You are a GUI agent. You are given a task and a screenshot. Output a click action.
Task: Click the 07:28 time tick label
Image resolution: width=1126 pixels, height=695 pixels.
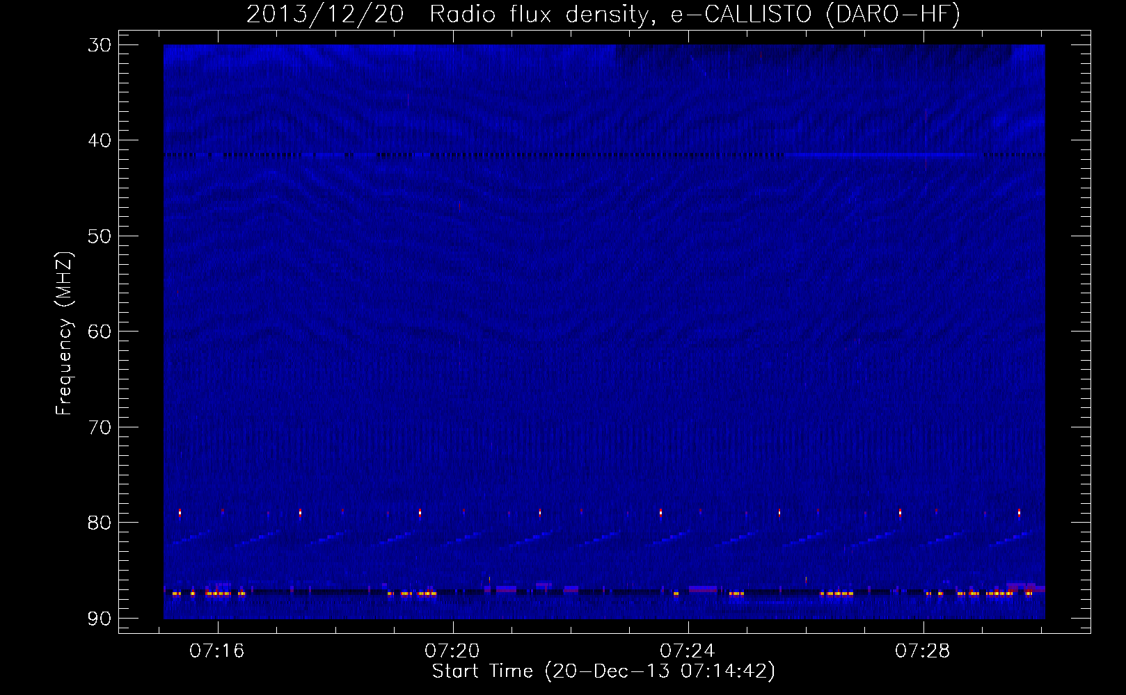click(923, 651)
